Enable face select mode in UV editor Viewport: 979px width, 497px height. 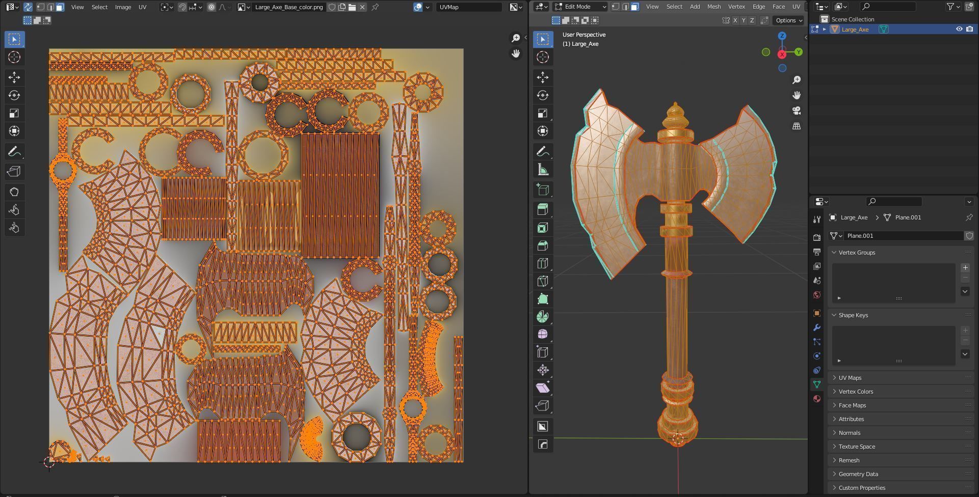point(60,7)
